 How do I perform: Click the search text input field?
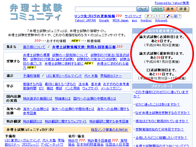tap(105, 9)
